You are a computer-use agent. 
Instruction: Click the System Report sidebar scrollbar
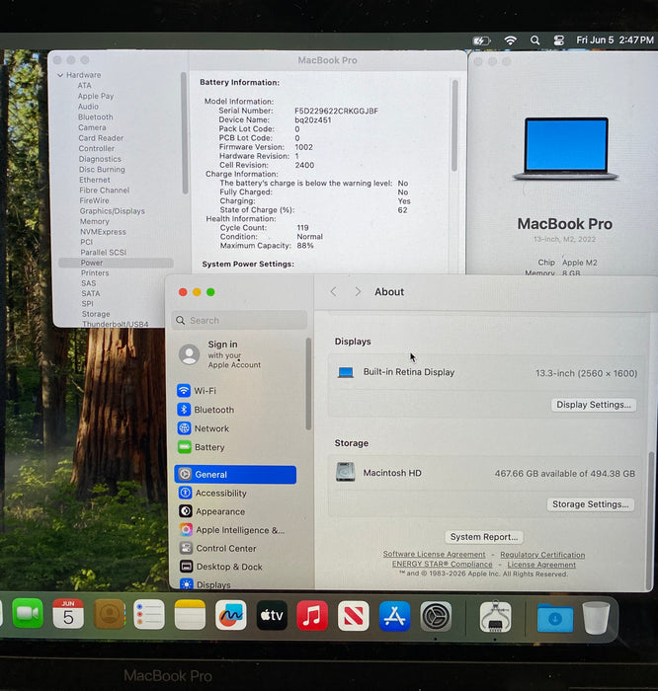pyautogui.click(x=185, y=133)
